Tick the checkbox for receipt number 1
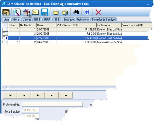The width and height of the screenshot is (154, 123). tap(4, 29)
